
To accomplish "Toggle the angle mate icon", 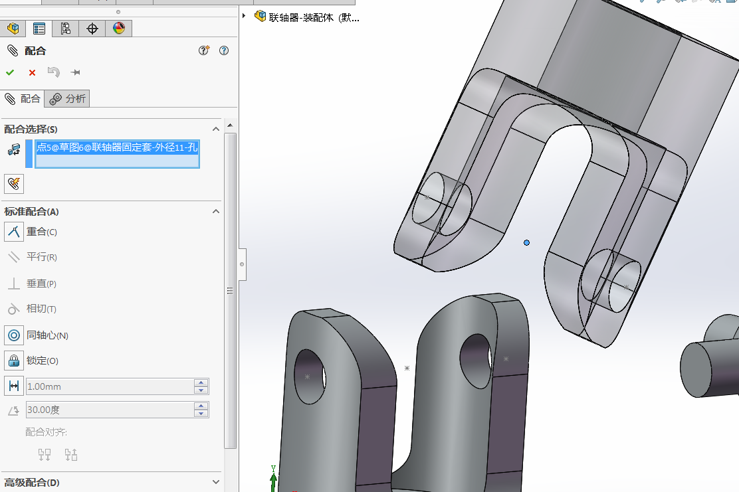I will (14, 410).
